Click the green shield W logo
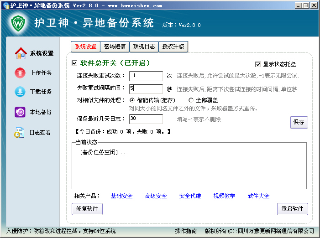The image size is (320, 238). pos(18,23)
